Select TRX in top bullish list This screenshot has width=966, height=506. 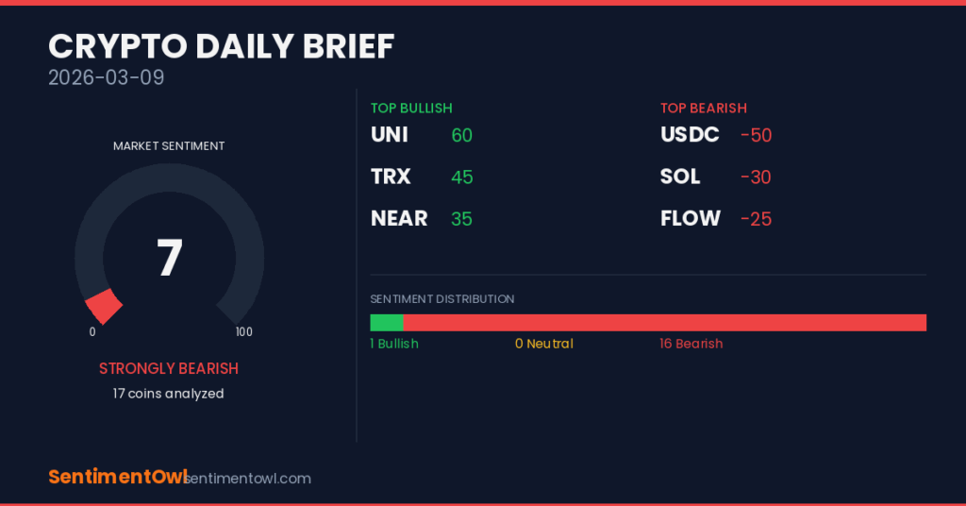(x=391, y=177)
